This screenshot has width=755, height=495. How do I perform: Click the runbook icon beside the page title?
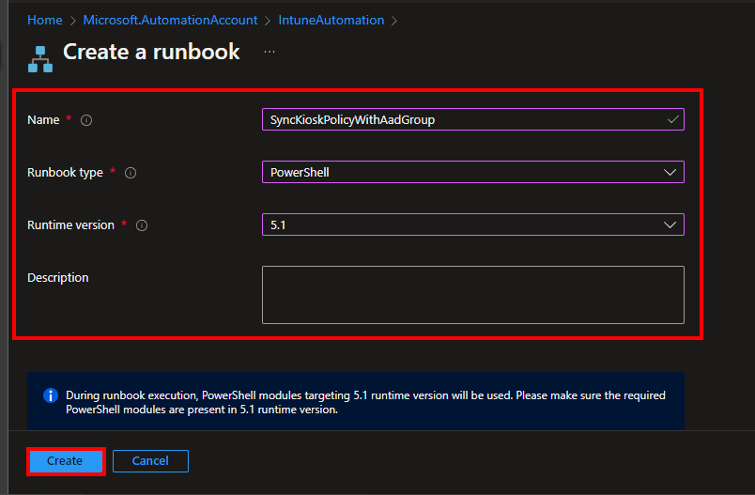pos(40,57)
